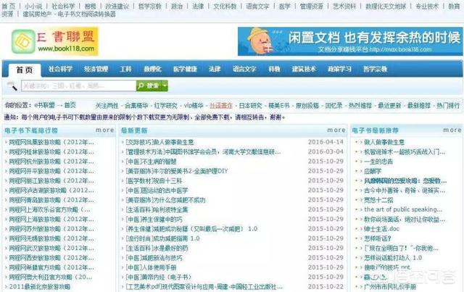This screenshot has width=464, height=292.
Task: Open the 经济管理 navigation tab
Action: pyautogui.click(x=95, y=69)
